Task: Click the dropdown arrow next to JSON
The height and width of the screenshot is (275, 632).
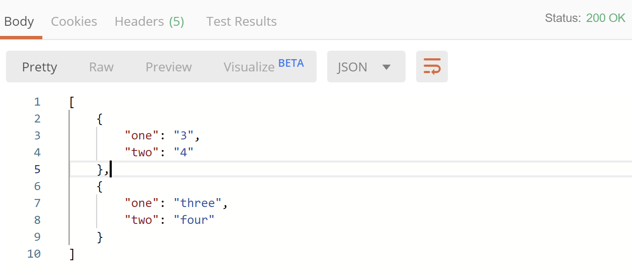Action: tap(386, 67)
